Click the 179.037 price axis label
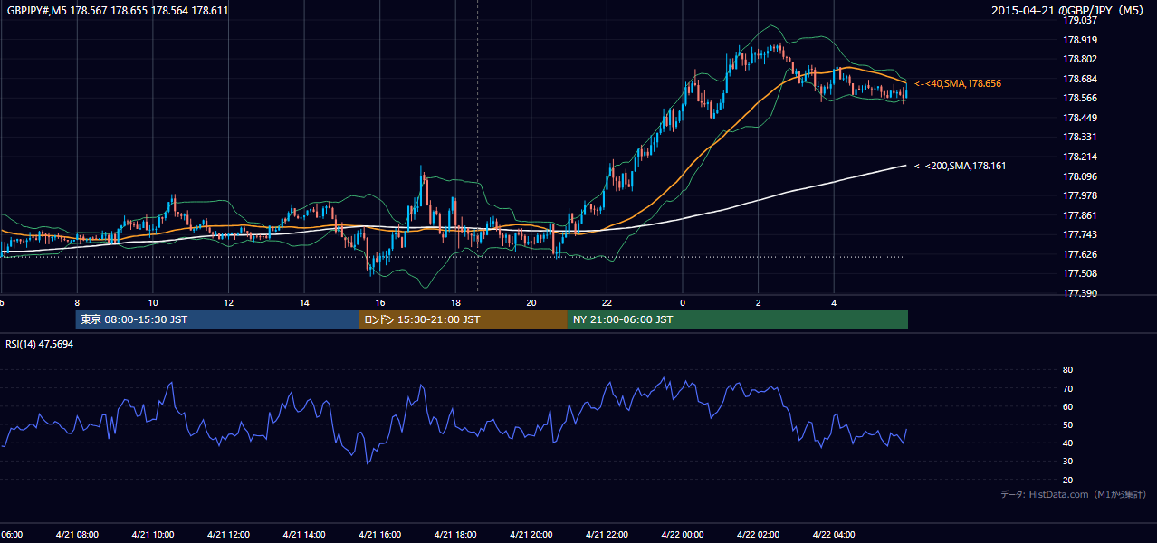Image resolution: width=1157 pixels, height=543 pixels. click(x=1080, y=20)
